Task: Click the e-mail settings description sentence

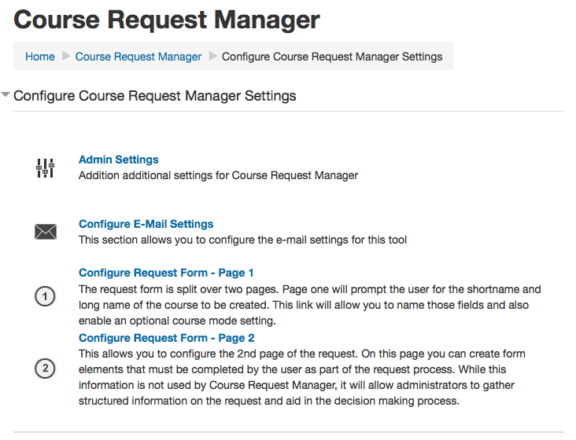Action: (242, 240)
